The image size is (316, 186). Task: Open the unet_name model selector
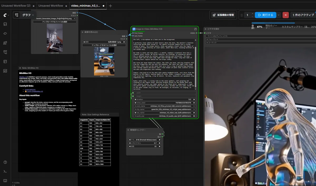point(165,106)
